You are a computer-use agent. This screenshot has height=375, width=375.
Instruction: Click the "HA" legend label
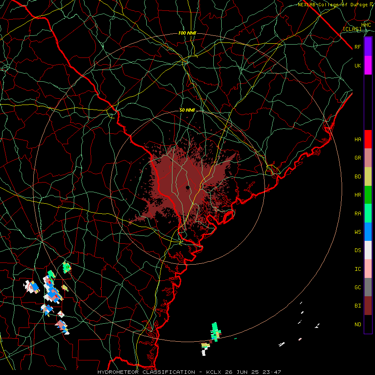tap(357, 140)
